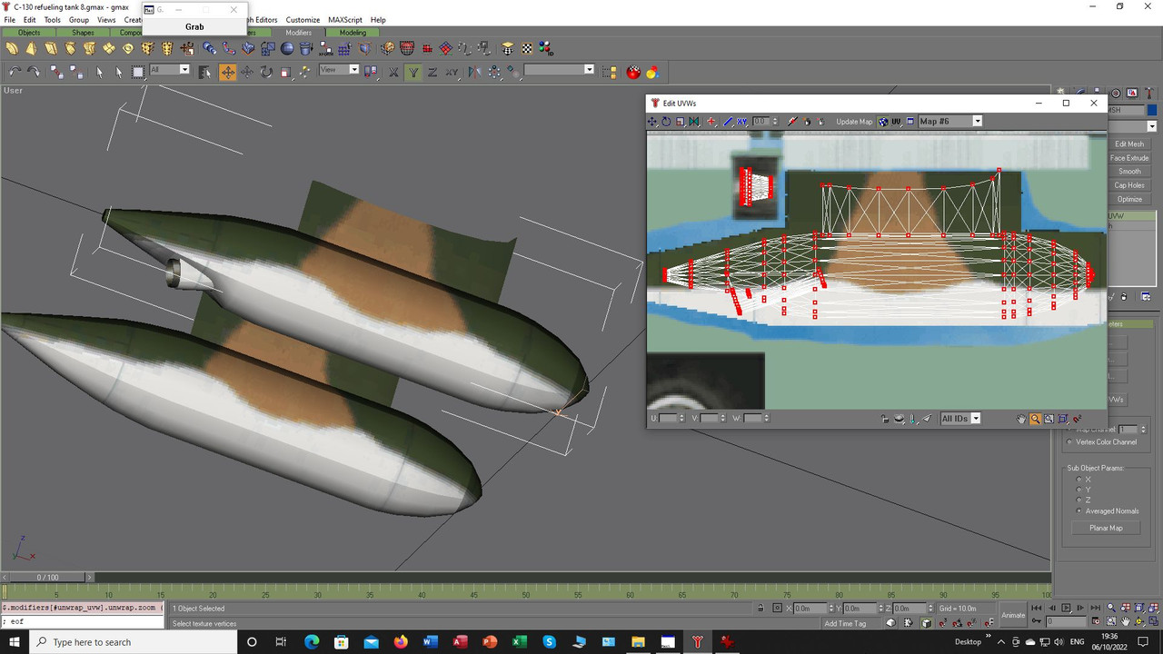This screenshot has width=1163, height=654.
Task: Click the Cap Holes modifier button
Action: [1129, 185]
